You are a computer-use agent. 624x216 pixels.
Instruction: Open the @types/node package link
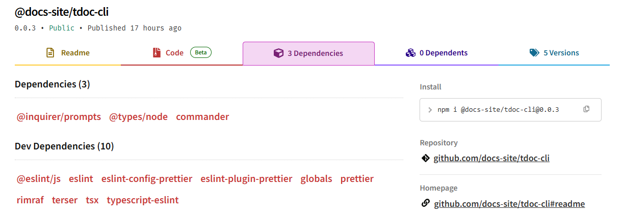[x=139, y=117]
